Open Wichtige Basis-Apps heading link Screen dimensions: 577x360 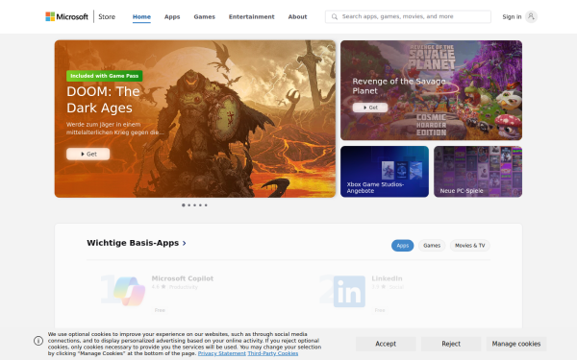[x=133, y=243]
